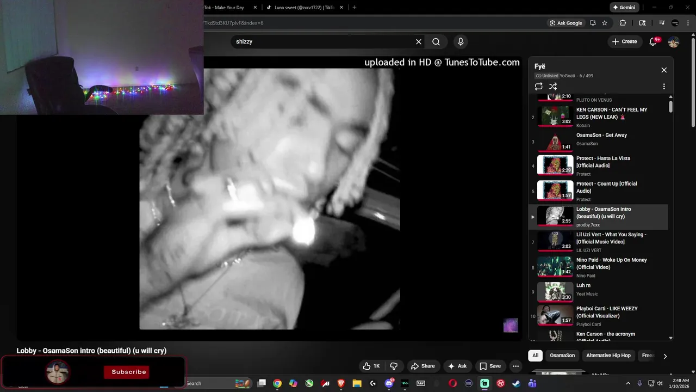Screen dimensions: 696x392
Task: Play Protect - Count Up [Official Audio]
Action: [598, 191]
